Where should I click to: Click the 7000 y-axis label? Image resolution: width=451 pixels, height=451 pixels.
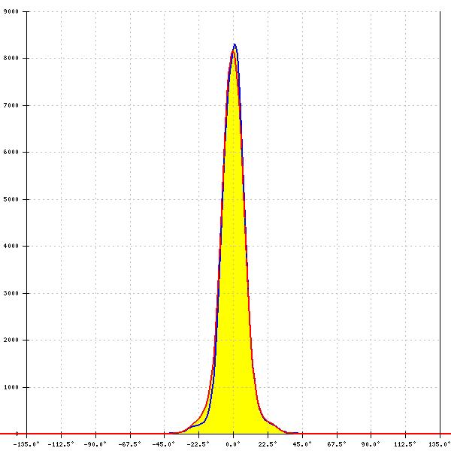(x=11, y=105)
